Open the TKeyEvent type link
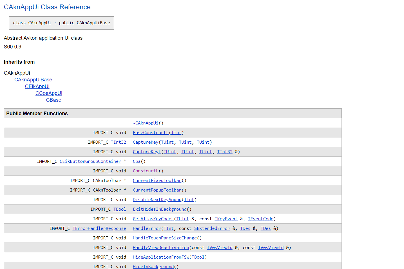 coord(226,219)
